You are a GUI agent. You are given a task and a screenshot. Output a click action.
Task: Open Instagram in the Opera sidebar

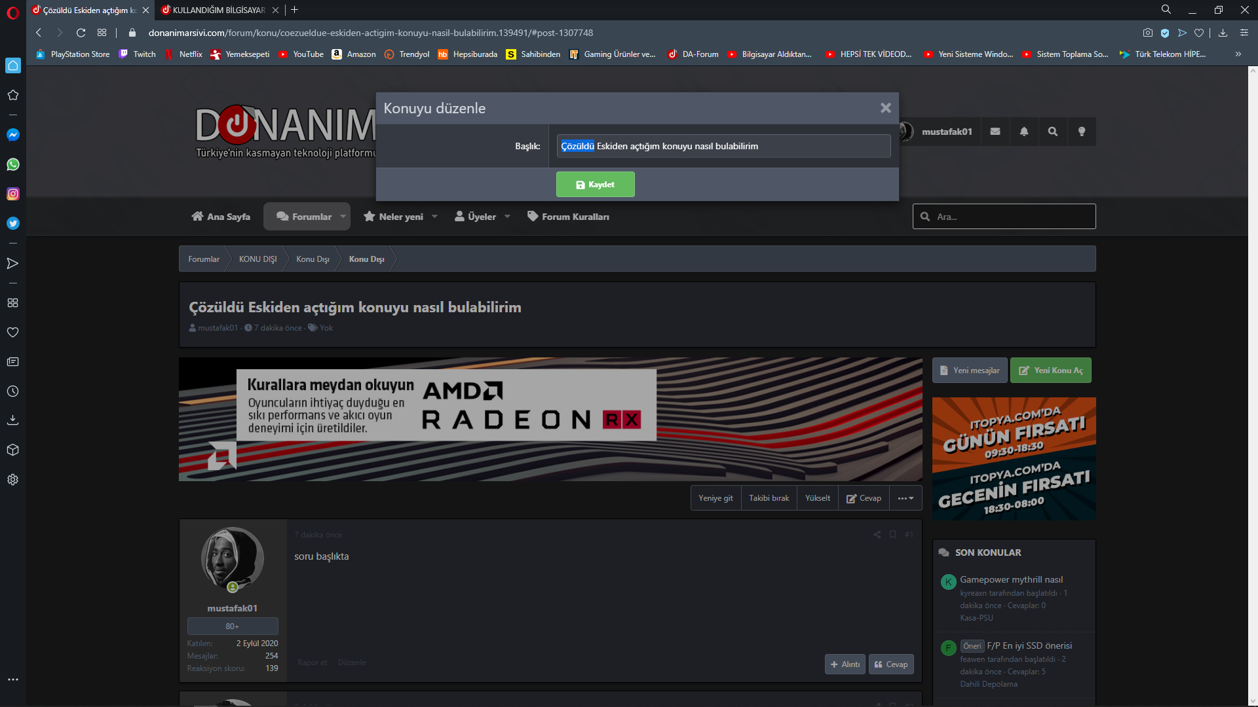click(12, 194)
